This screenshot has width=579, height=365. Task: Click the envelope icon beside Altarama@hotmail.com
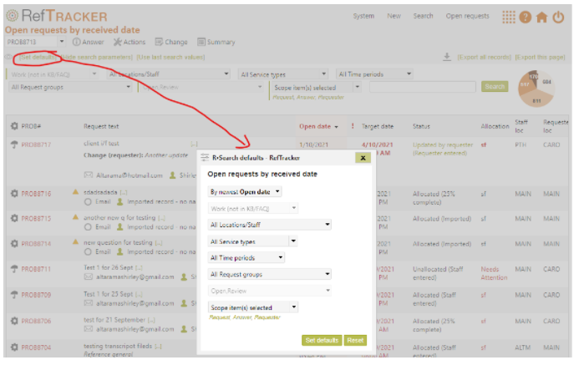[x=89, y=175]
